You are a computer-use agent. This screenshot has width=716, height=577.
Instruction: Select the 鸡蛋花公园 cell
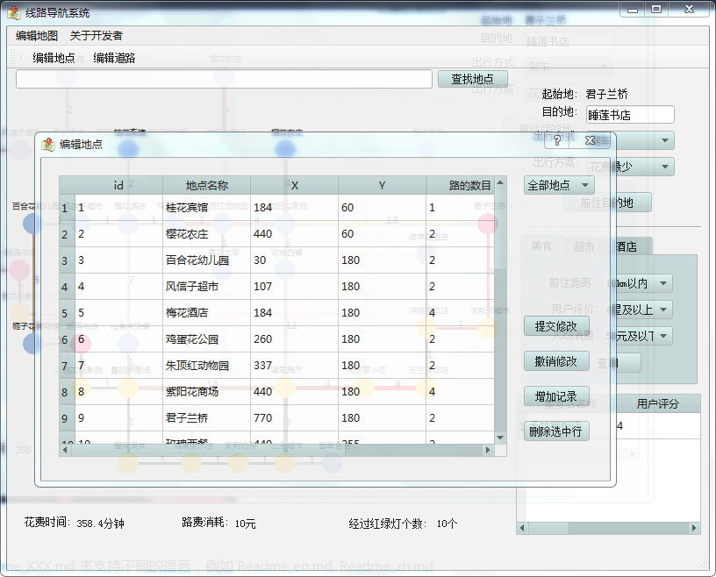[206, 339]
